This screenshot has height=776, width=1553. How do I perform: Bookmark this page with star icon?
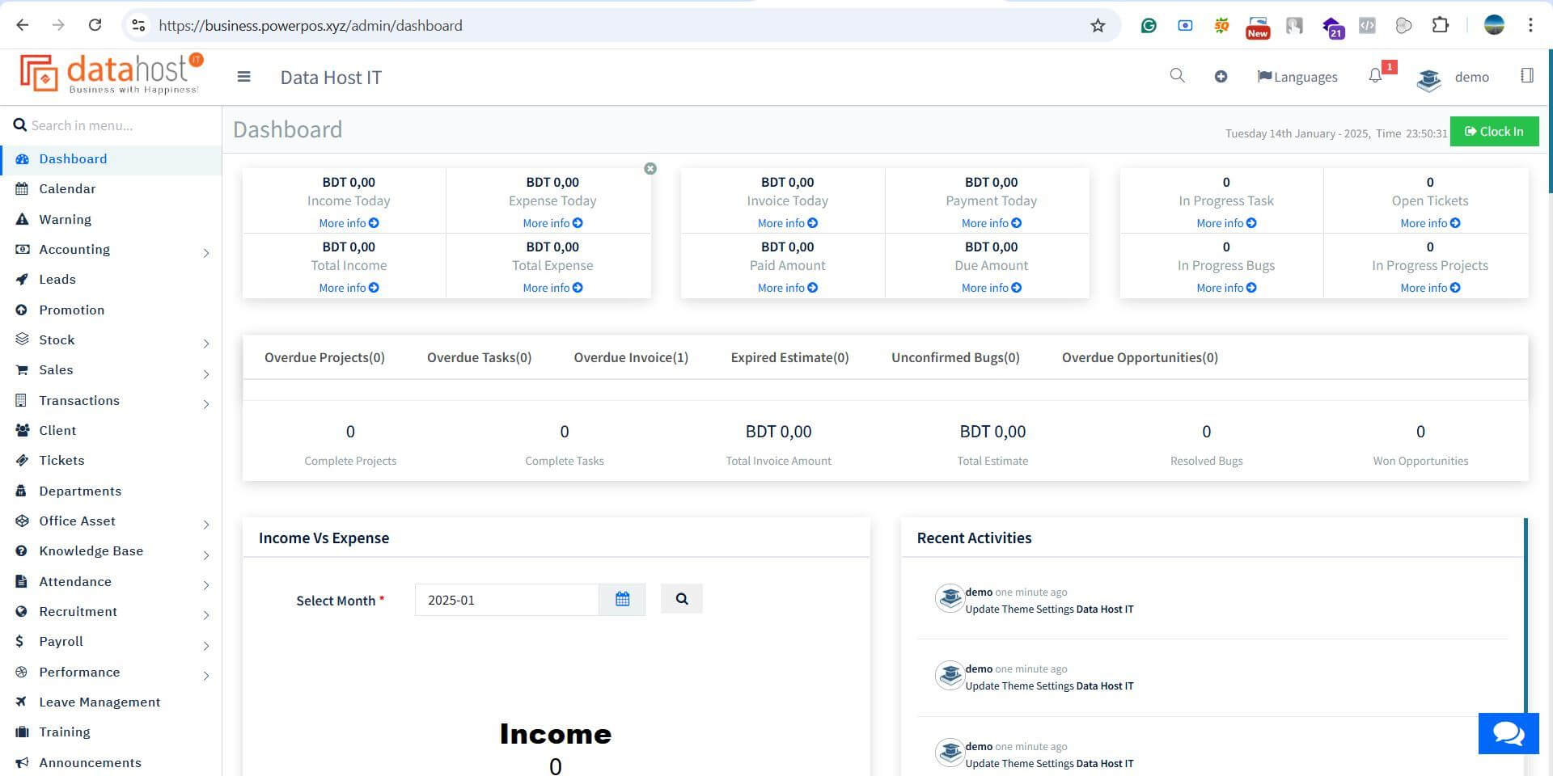pos(1098,26)
